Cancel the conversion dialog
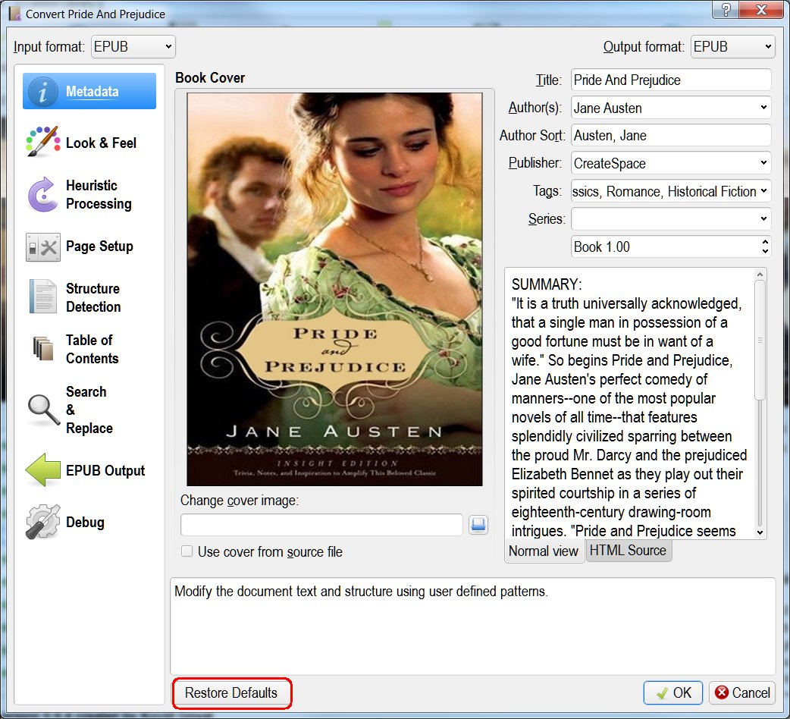The image size is (790, 719). (x=742, y=692)
